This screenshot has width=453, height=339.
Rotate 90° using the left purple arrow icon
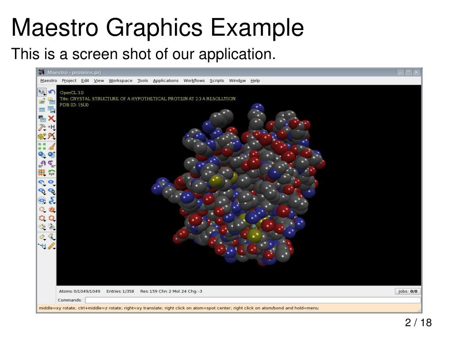[42, 164]
